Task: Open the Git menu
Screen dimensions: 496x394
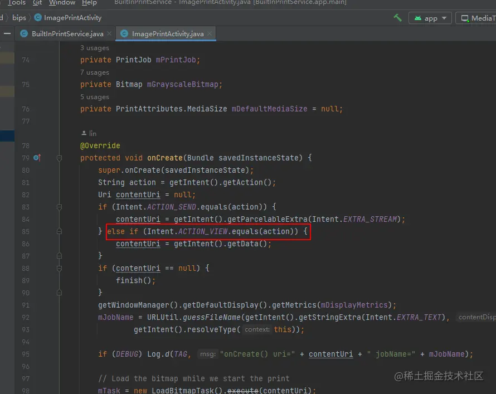Action: click(x=37, y=3)
